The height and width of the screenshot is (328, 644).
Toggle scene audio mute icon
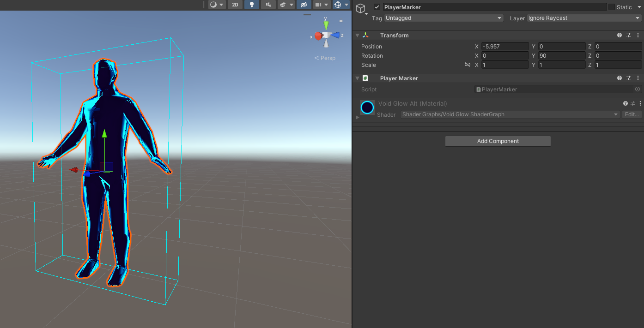tap(268, 5)
